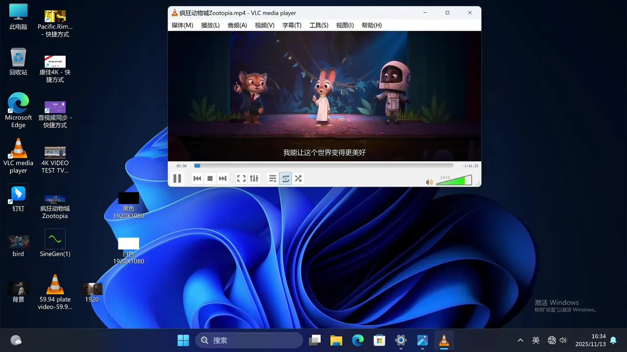The image size is (627, 352).
Task: Open Windows Start menu
Action: coord(183,340)
